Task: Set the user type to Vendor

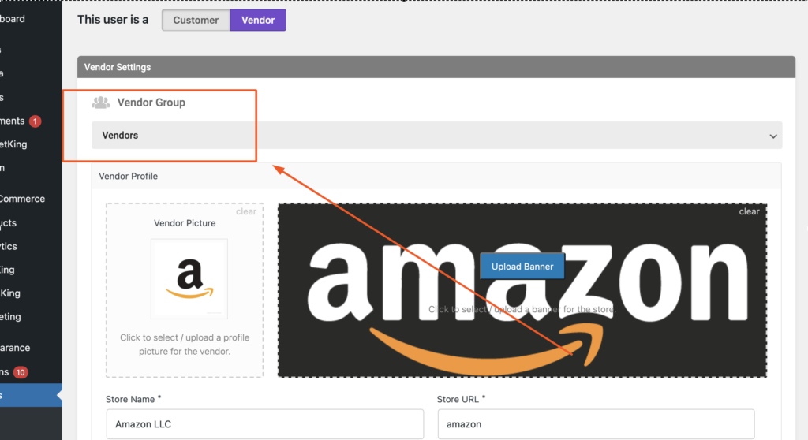Action: (x=258, y=20)
